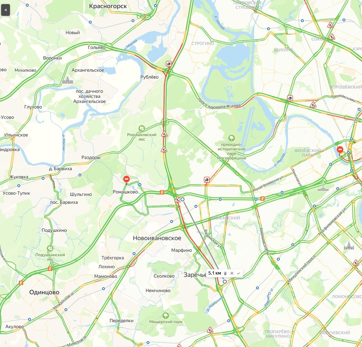Click the Одинцово city label
This screenshot has width=362, height=347.
[44, 292]
